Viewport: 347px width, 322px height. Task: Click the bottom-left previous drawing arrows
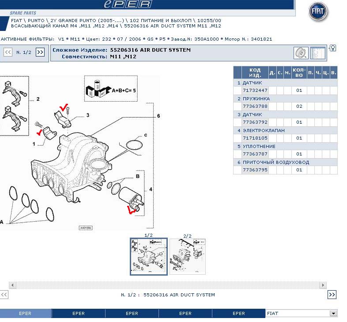(x=4, y=295)
